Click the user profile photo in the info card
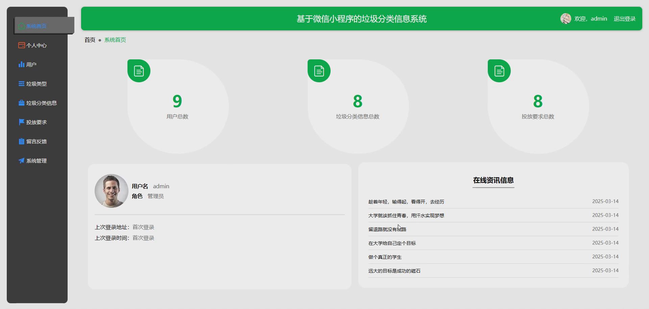Viewport: 649px width, 309px height. click(x=111, y=191)
